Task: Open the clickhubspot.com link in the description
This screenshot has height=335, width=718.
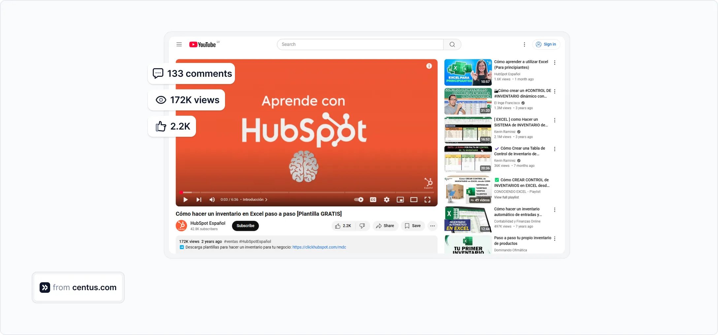Action: tap(319, 247)
